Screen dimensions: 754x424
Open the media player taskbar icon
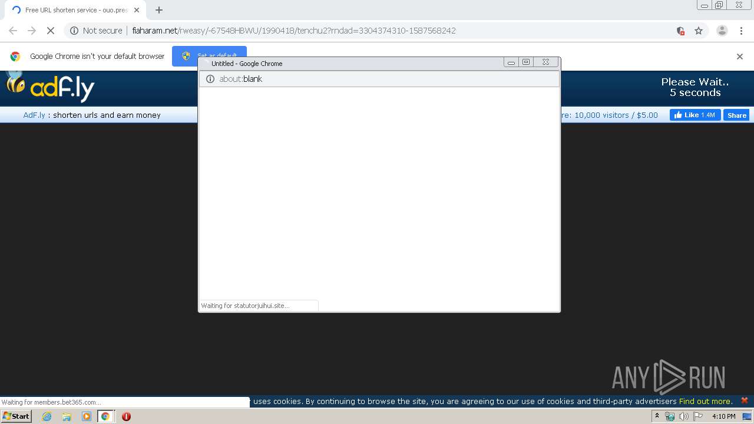pos(87,416)
